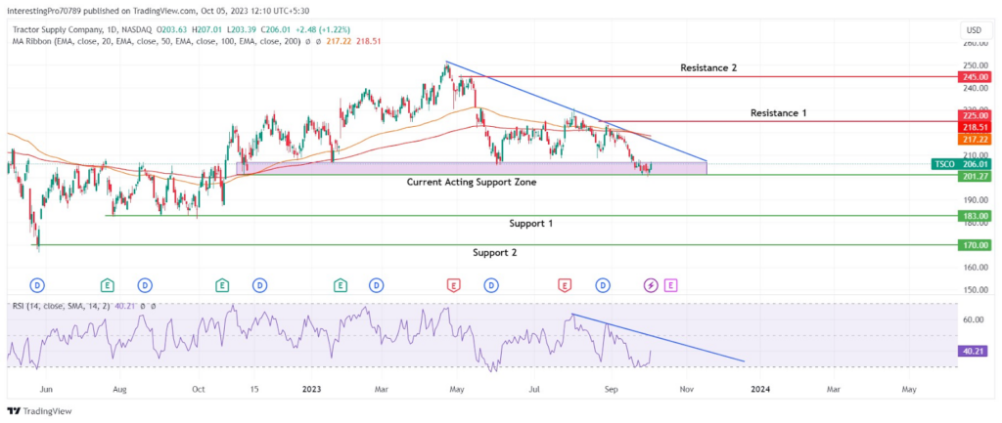Click the green earnings marker just before Aug
The width and height of the screenshot is (1002, 423).
click(108, 284)
